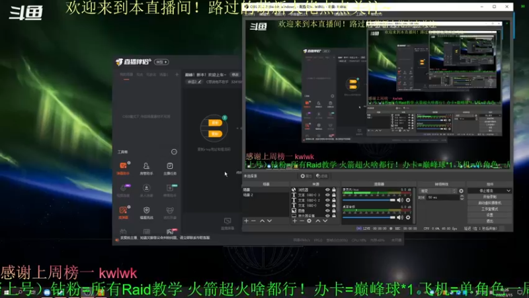This screenshot has width=529, height=298.
Task: Open 弹幕助手 tool in the Douyu toolbox
Action: click(x=123, y=168)
